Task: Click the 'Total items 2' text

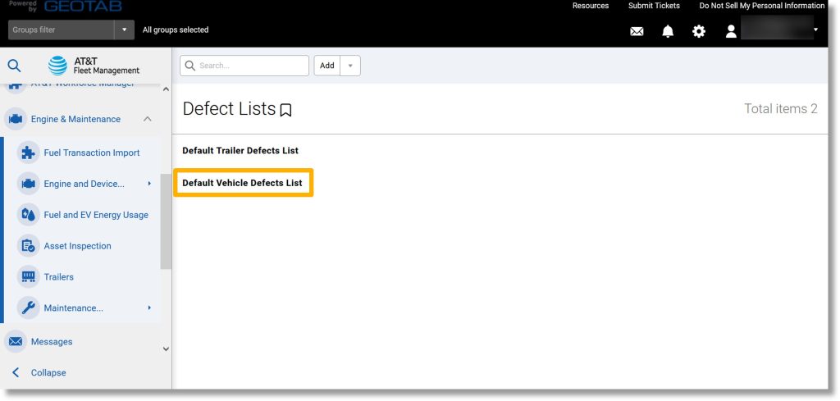Action: point(781,109)
